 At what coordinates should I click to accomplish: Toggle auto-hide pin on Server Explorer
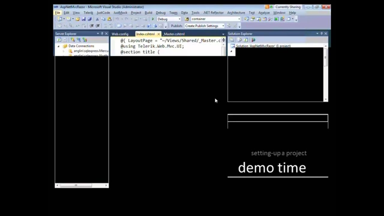tap(102, 34)
